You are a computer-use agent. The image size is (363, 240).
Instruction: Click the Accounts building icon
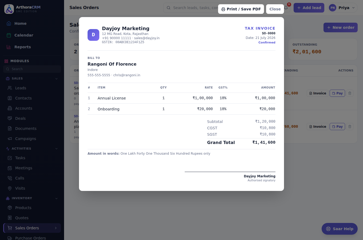[10, 108]
